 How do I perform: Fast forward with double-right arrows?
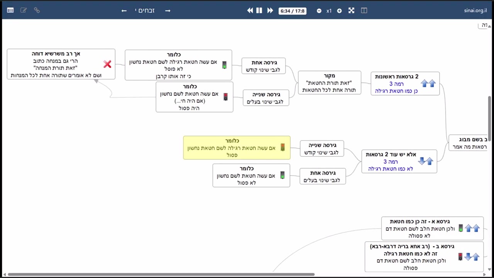point(270,10)
